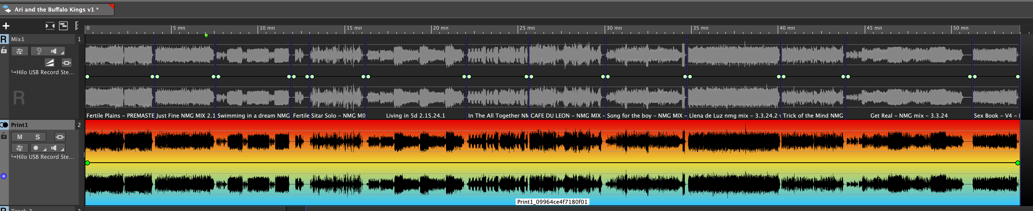Add a new track with the plus icon
The image size is (1033, 211).
click(x=6, y=26)
